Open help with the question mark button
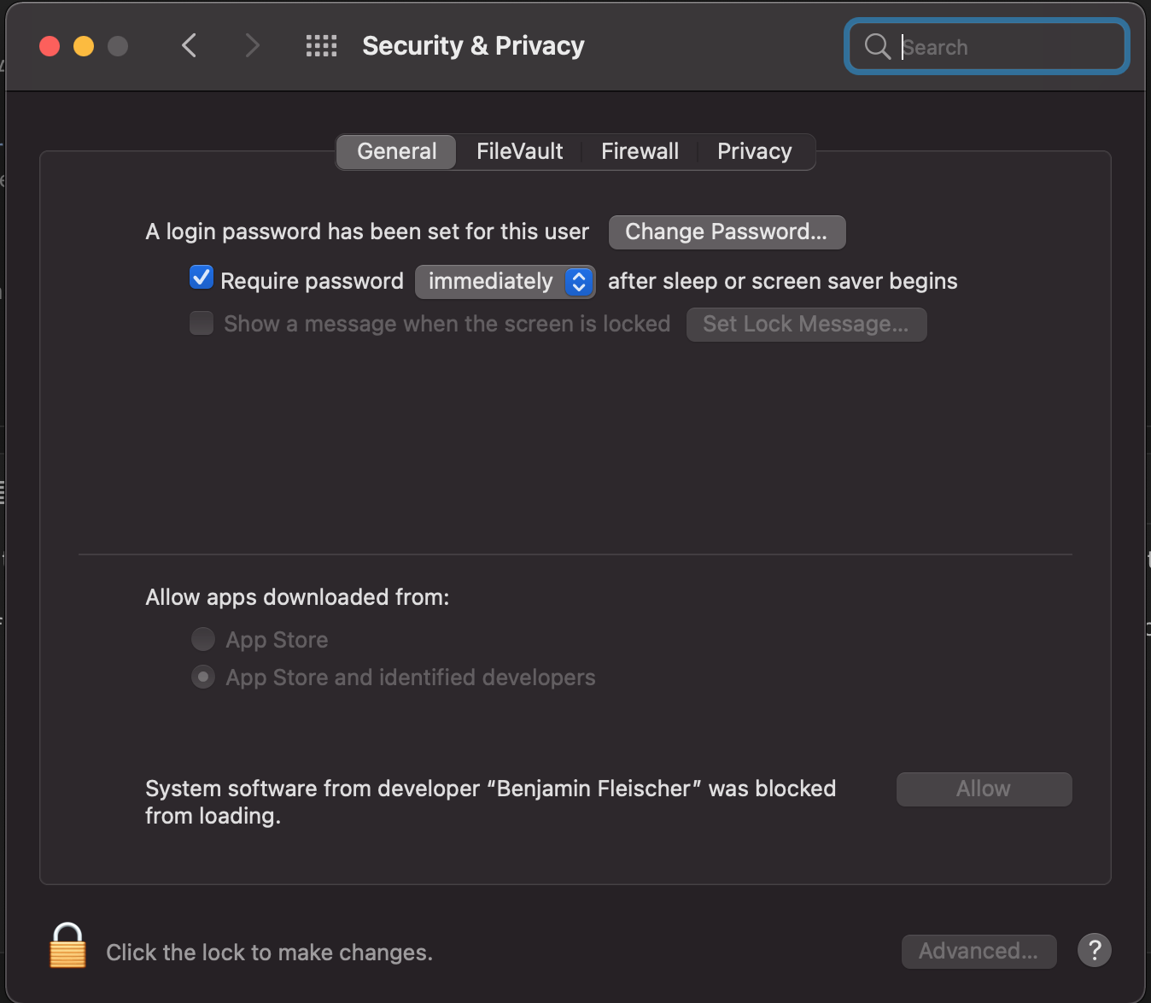1151x1003 pixels. [1094, 950]
